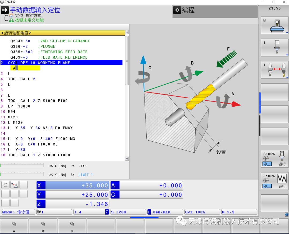The height and width of the screenshot is (234, 289).
Task: Click the blue help question mark icon
Action: pos(287,214)
